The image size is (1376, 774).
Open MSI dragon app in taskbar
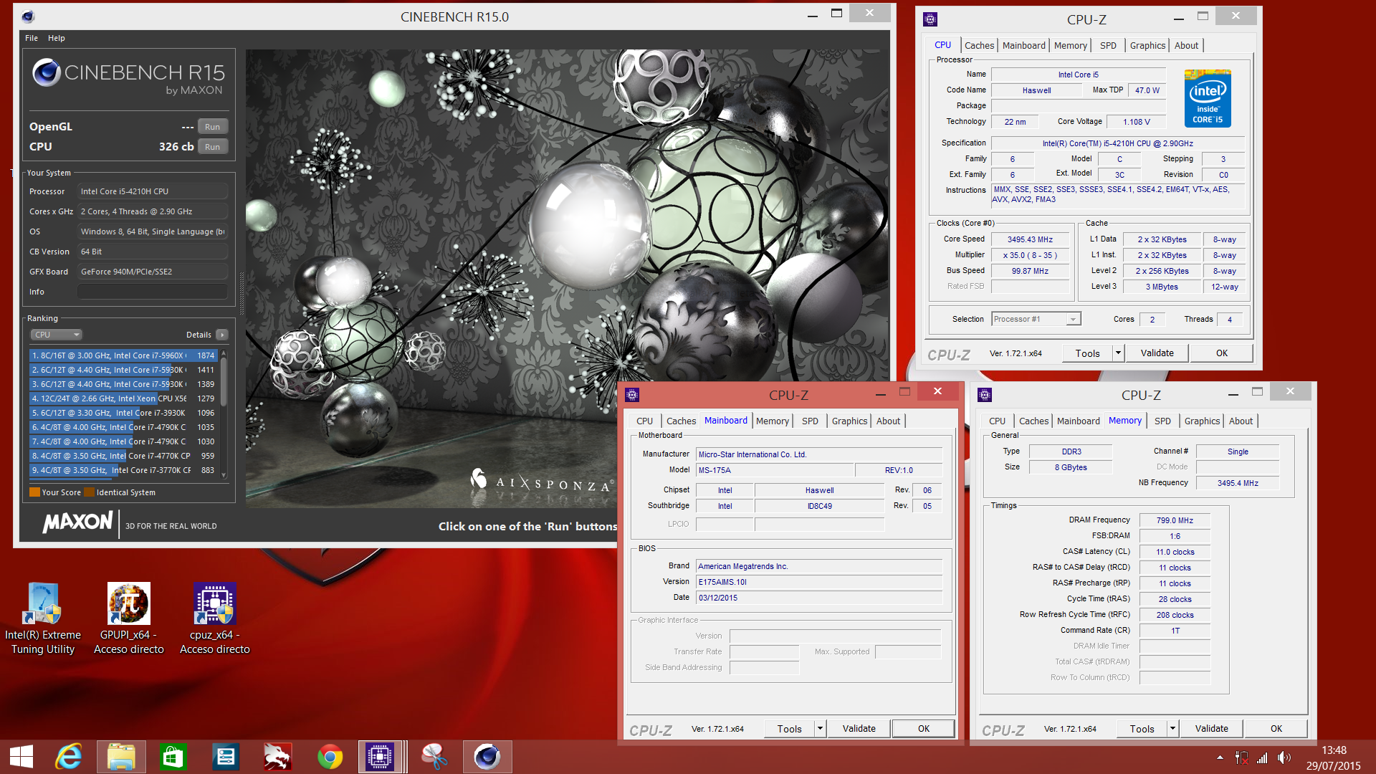click(277, 757)
